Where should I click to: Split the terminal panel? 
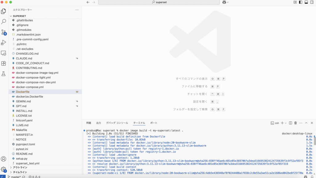pyautogui.click(x=290, y=123)
